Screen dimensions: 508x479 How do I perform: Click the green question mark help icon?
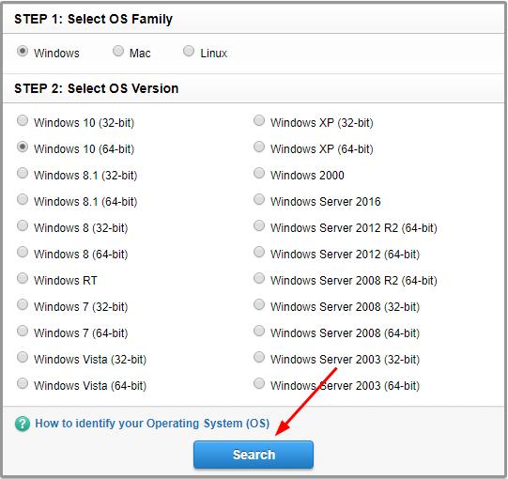point(23,424)
